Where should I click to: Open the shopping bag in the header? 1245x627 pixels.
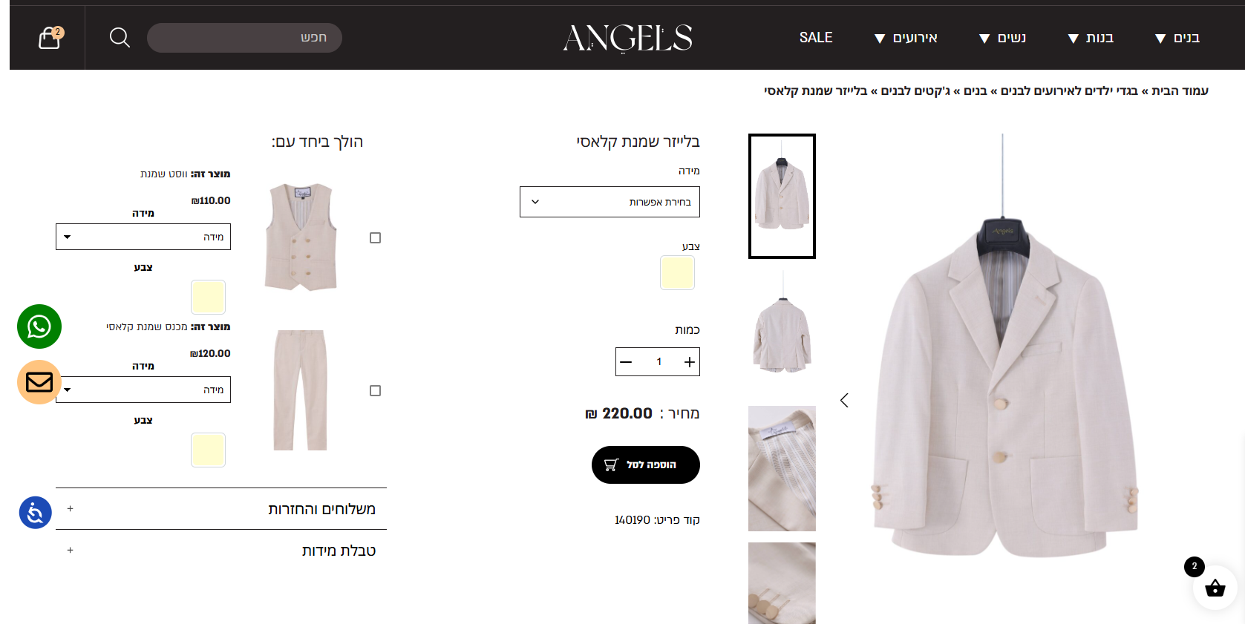pos(50,37)
